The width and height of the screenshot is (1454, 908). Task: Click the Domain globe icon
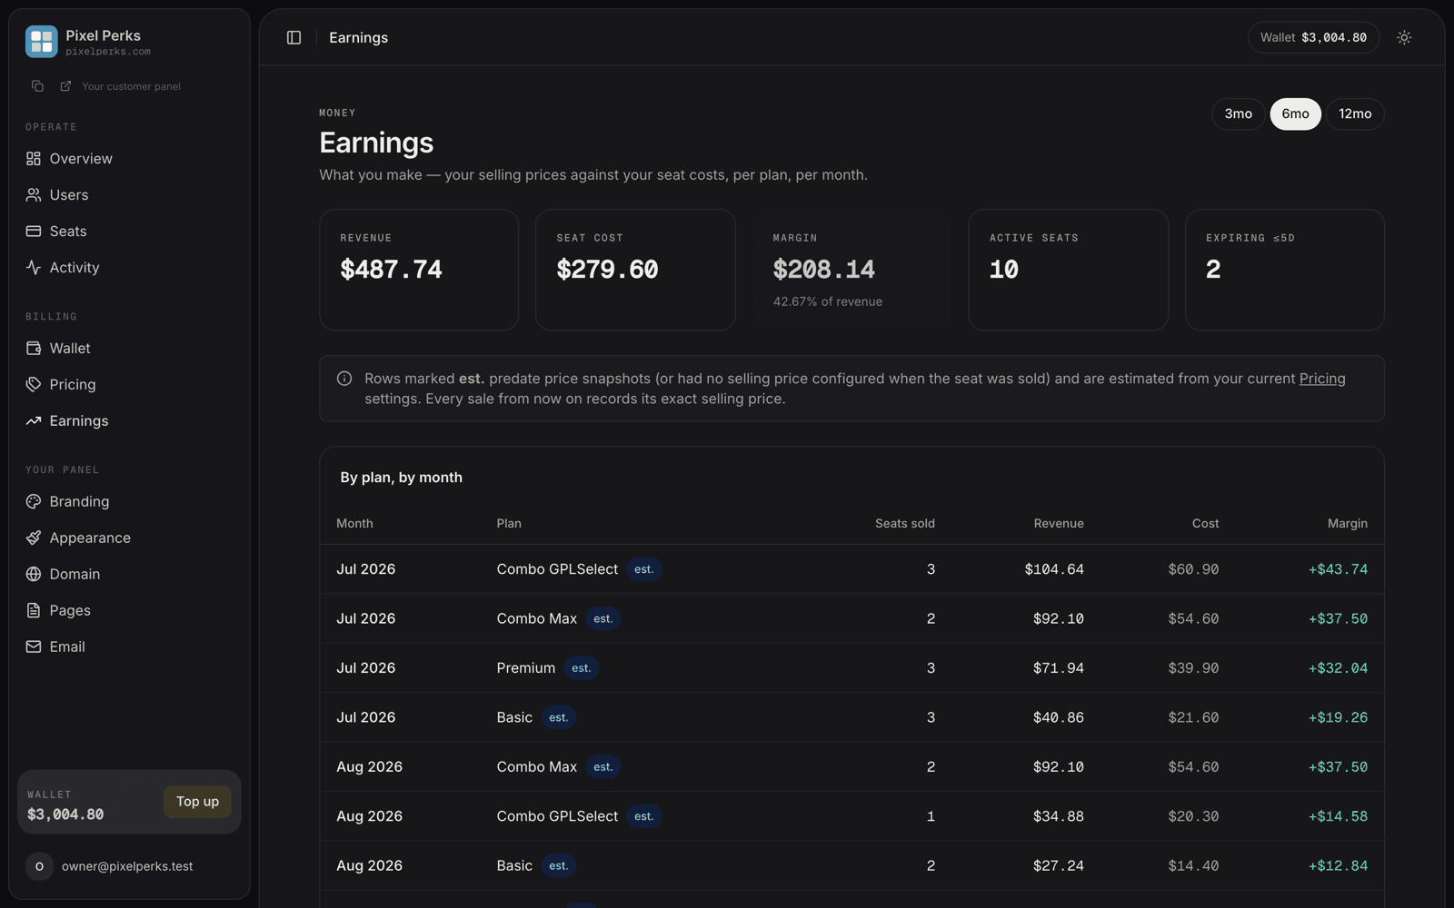coord(34,574)
